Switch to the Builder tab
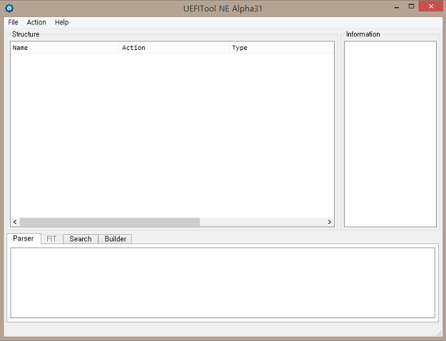 pyautogui.click(x=115, y=239)
